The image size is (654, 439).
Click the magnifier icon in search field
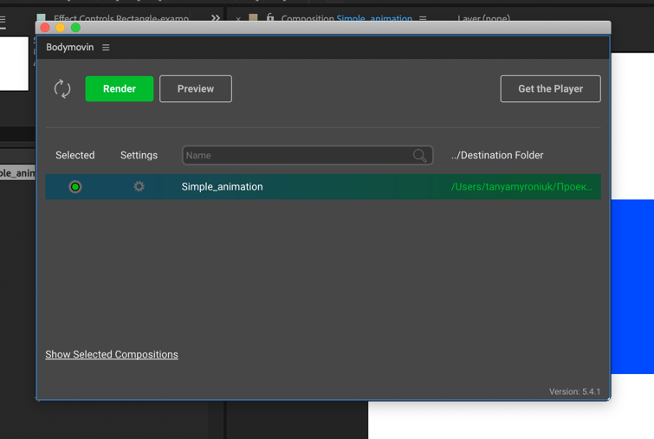[x=419, y=156]
